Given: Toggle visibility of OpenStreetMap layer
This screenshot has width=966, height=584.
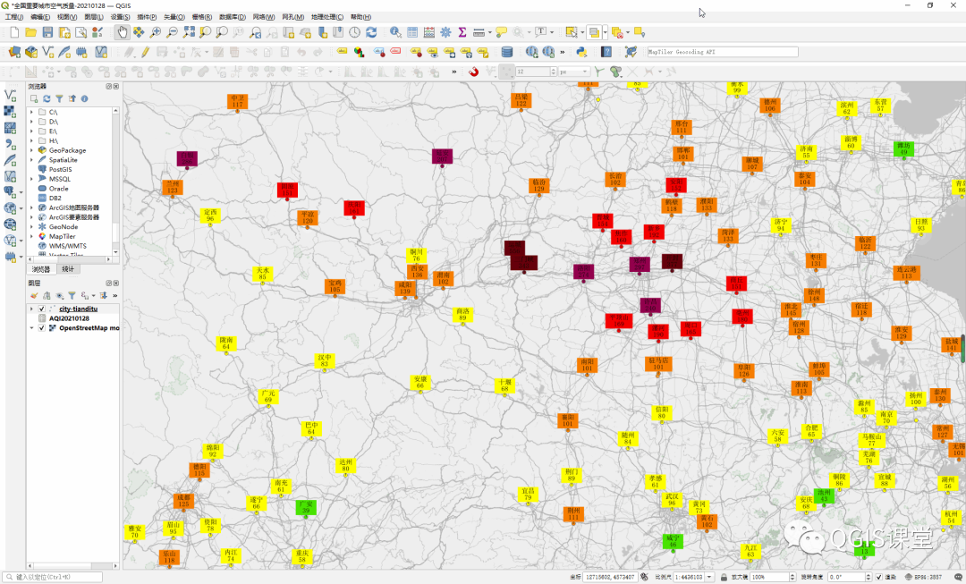Looking at the screenshot, I should [x=42, y=327].
